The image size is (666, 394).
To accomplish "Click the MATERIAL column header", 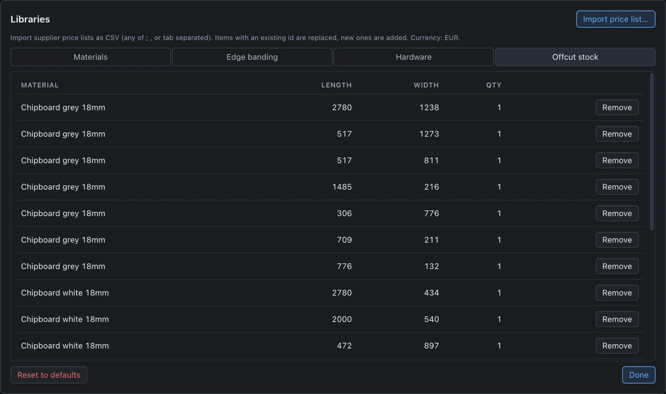I will [40, 85].
